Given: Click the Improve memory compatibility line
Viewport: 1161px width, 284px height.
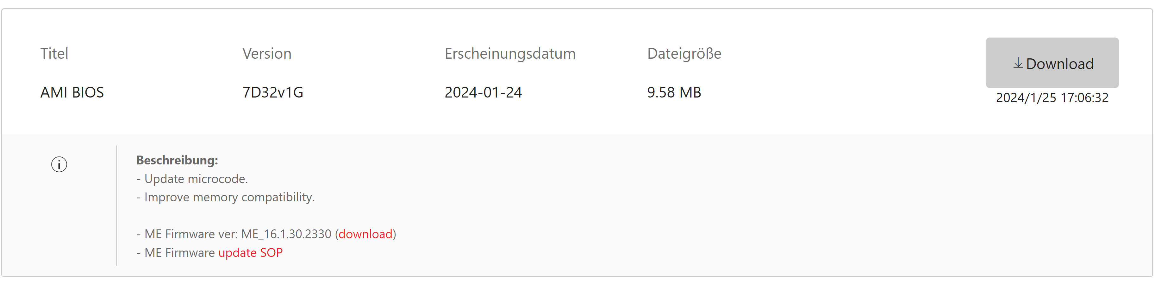Looking at the screenshot, I should click(x=229, y=197).
